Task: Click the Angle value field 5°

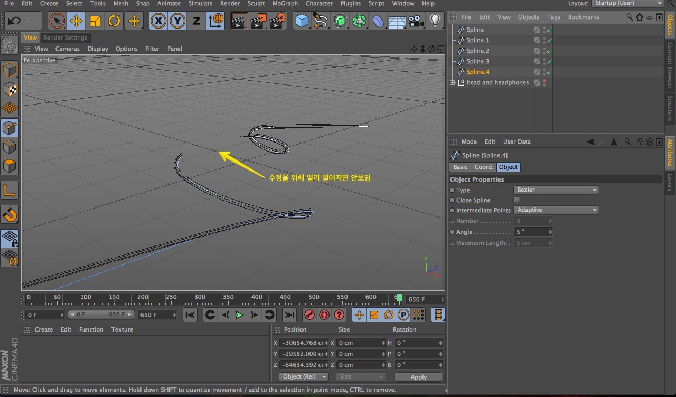Action: (x=533, y=232)
